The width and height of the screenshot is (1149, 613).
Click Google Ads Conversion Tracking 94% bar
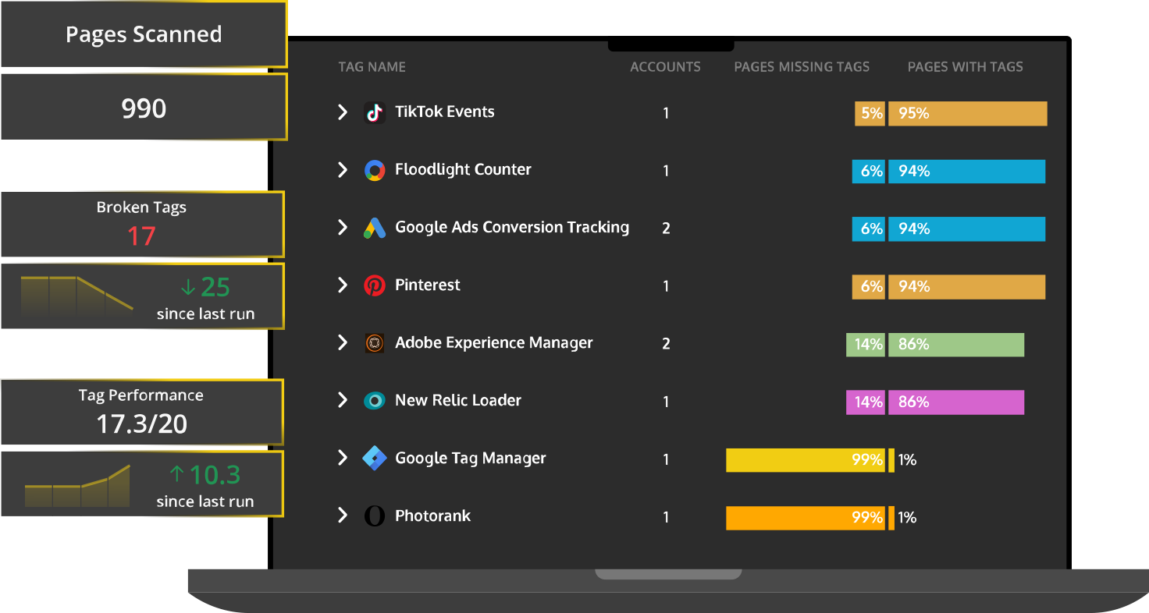(x=967, y=229)
